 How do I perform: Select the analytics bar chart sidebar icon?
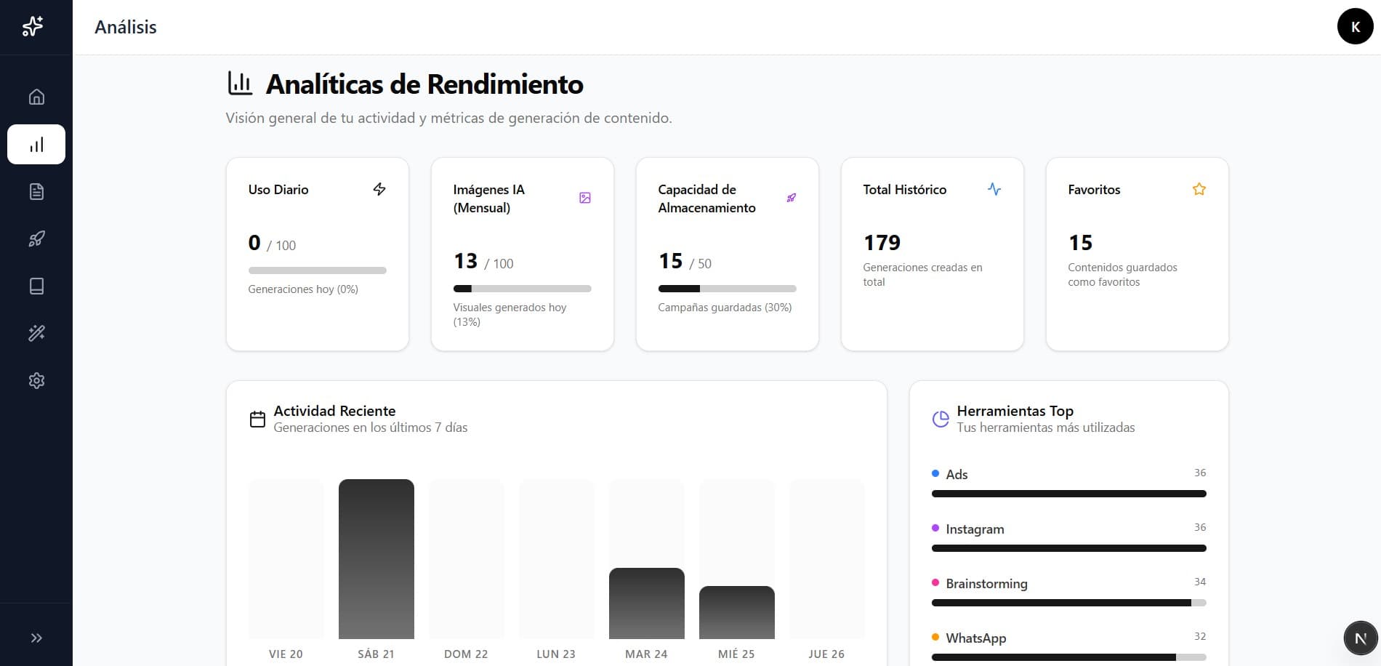36,145
